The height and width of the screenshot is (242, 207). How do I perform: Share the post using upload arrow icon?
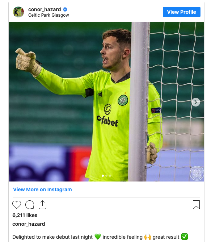tap(42, 205)
